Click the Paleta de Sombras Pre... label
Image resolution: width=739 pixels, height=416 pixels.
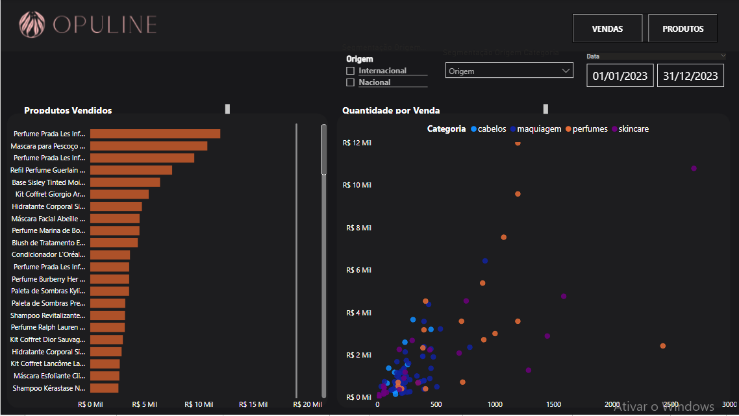coord(49,303)
